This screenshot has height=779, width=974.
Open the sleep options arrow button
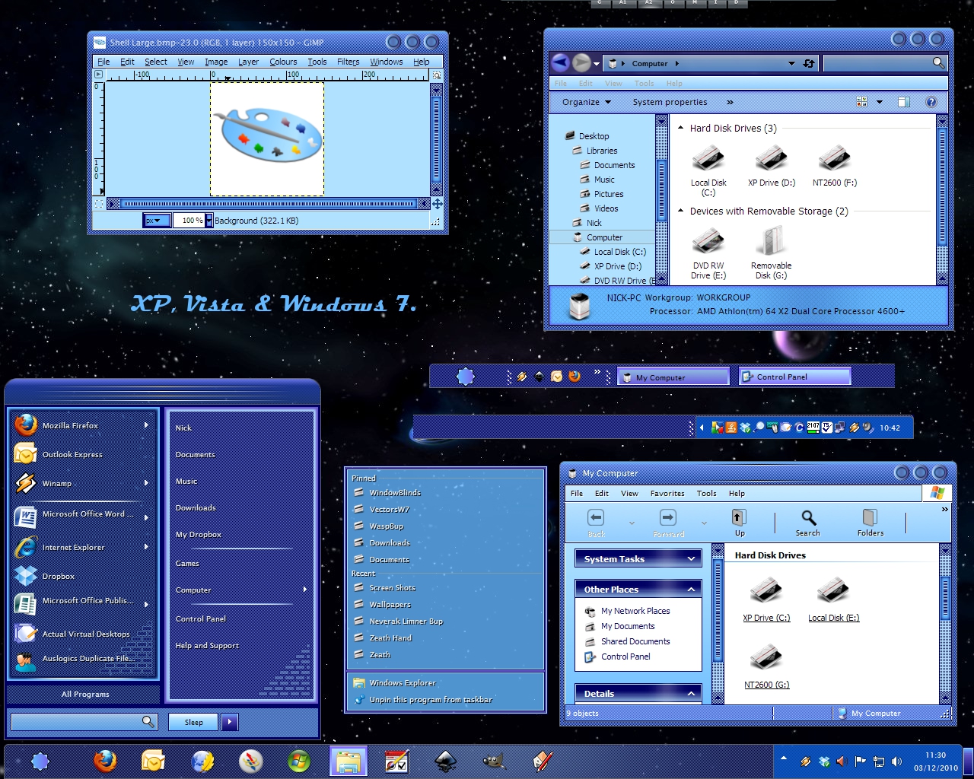pos(230,722)
